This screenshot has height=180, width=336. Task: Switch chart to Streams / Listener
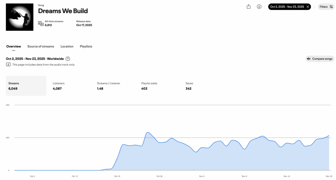pos(108,86)
